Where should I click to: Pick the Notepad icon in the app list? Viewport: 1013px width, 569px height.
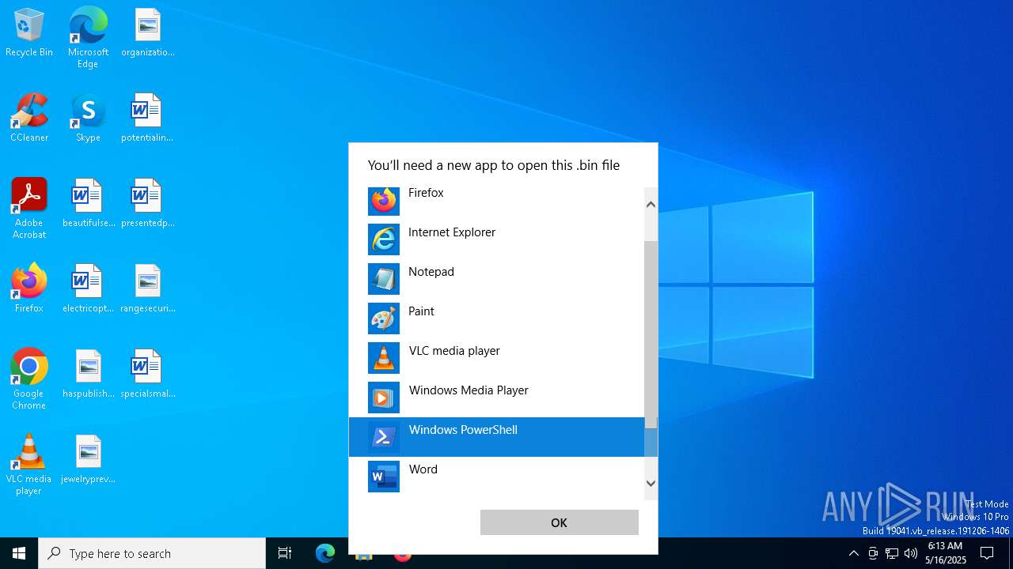(384, 279)
